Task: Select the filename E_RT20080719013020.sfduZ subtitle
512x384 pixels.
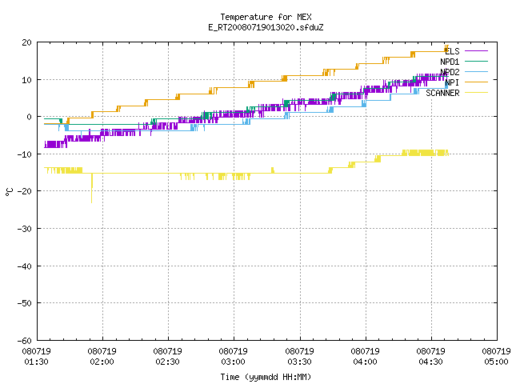Action: pyautogui.click(x=266, y=27)
